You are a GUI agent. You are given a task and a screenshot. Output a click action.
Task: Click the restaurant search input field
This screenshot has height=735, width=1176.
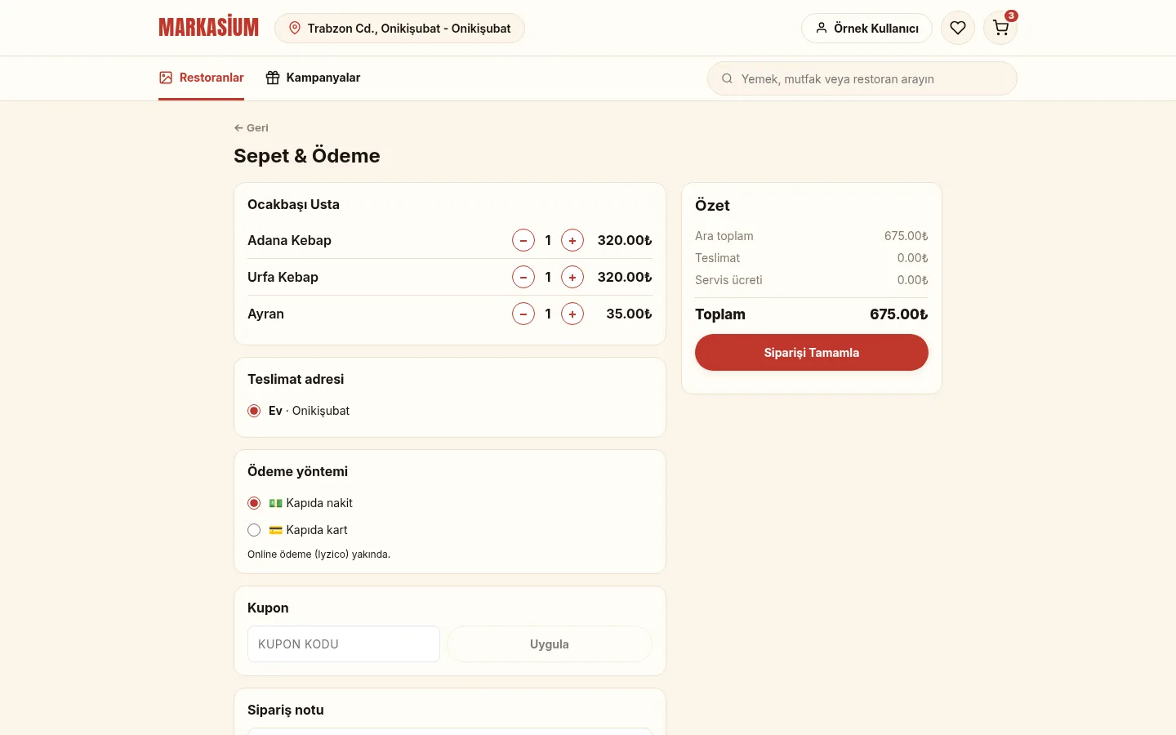click(x=862, y=79)
